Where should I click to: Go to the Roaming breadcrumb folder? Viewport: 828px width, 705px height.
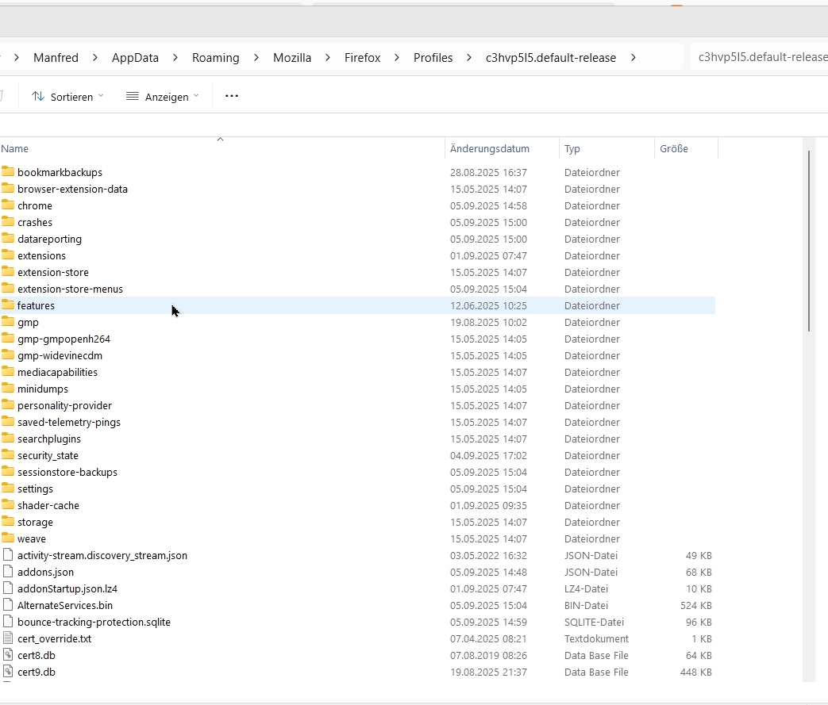(x=215, y=58)
